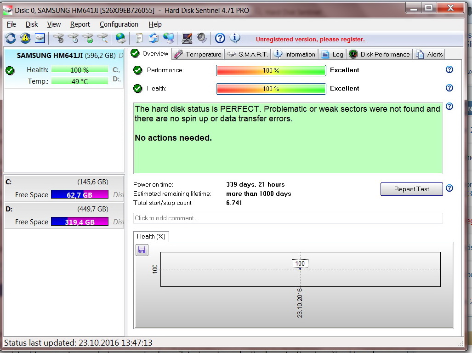Select the C: drive free space bar

[80, 195]
